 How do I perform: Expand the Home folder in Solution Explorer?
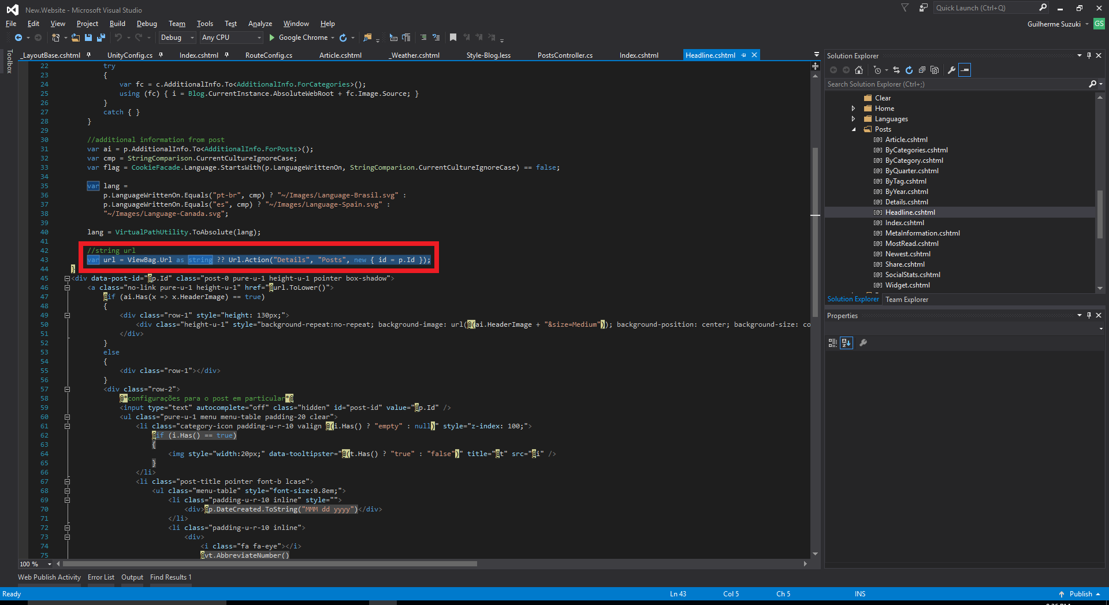(853, 109)
